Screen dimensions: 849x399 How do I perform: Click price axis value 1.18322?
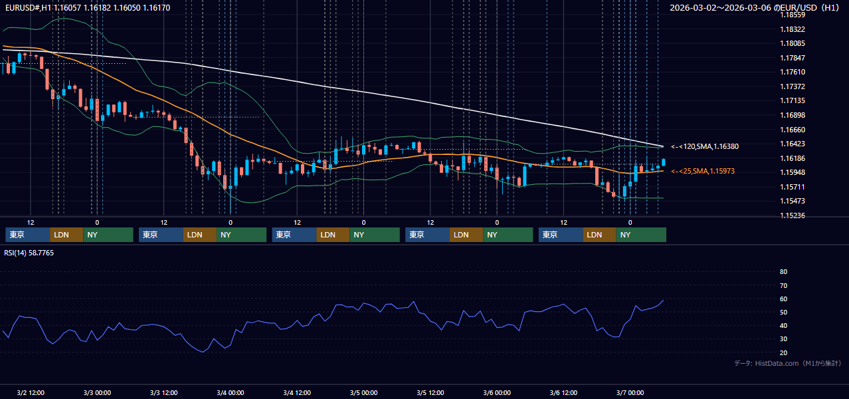point(792,29)
